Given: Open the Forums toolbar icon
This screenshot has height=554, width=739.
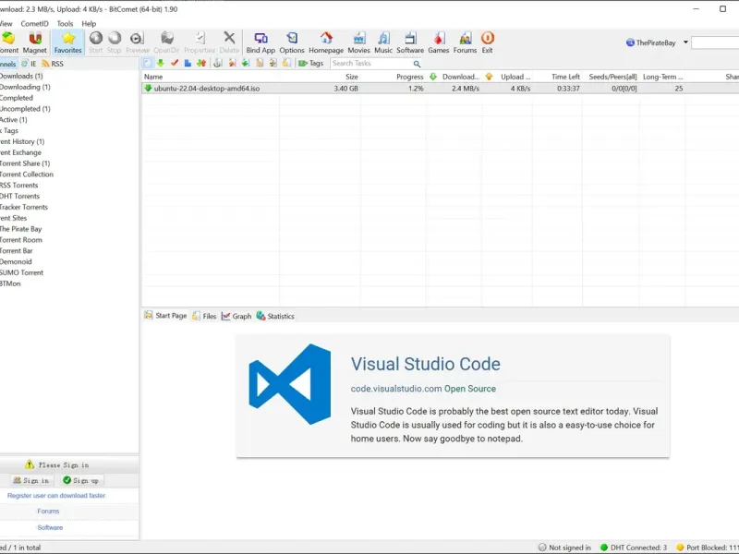Looking at the screenshot, I should pos(466,42).
